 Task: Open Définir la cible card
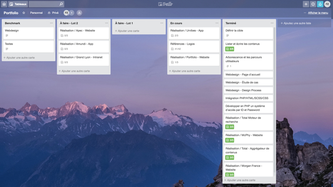[248, 33]
